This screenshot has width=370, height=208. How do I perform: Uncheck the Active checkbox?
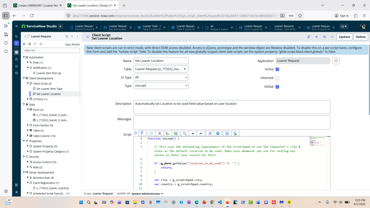(277, 69)
